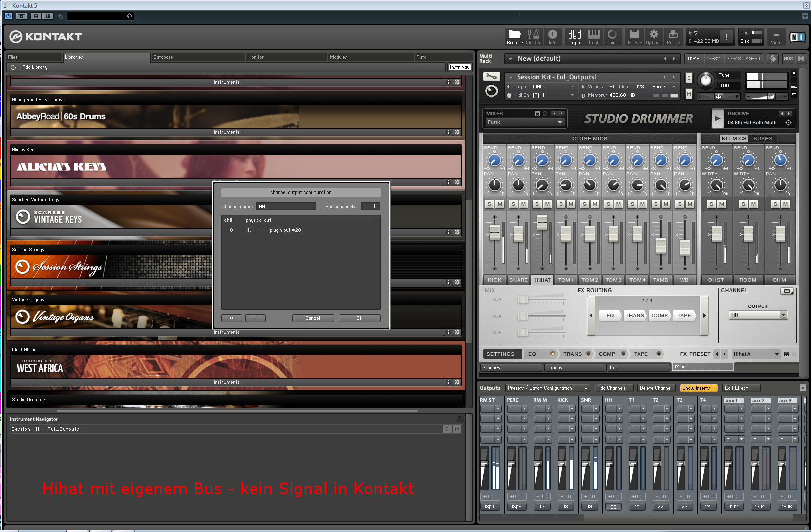Close the Instrument Navigator panel
This screenshot has height=532, width=811.
(x=460, y=419)
